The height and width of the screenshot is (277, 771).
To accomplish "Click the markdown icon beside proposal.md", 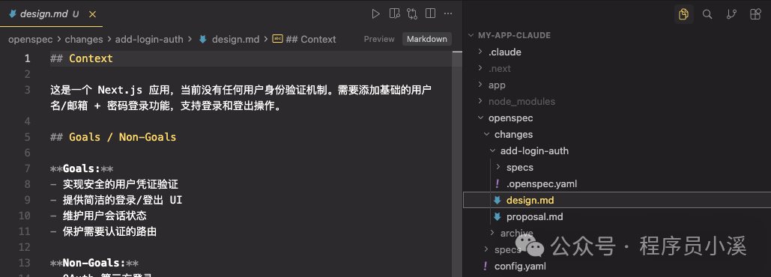I will (498, 216).
